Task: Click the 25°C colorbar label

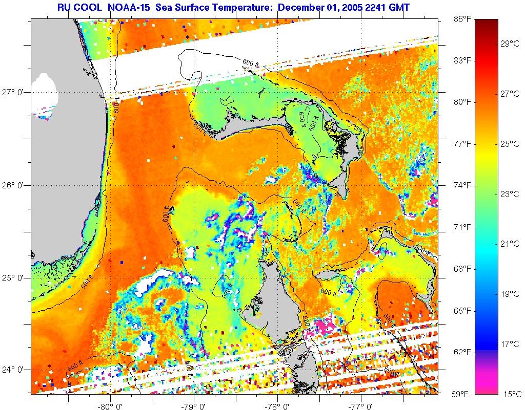Action: (x=510, y=144)
